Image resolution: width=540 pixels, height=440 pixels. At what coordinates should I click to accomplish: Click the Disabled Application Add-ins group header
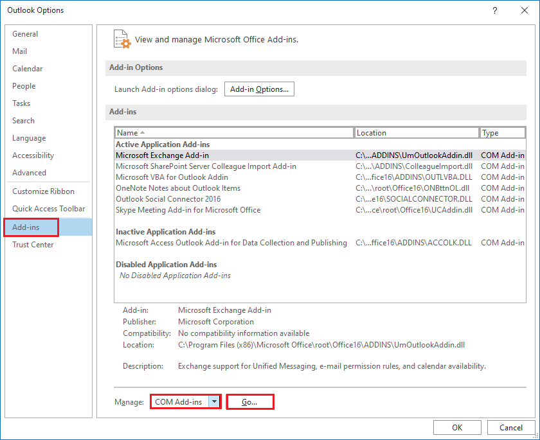point(166,265)
